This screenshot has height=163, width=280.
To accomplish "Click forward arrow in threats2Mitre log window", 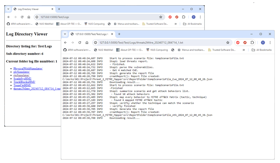I will [x=72, y=43].
